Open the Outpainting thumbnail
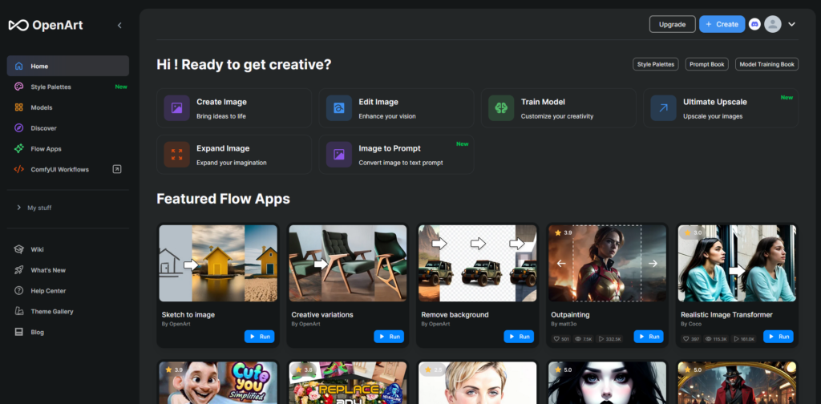This screenshot has width=821, height=404. click(608, 263)
